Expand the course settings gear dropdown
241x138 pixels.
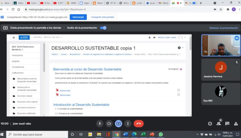click(180, 48)
